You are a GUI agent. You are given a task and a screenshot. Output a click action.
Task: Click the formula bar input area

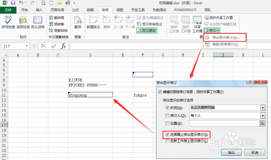170,46
